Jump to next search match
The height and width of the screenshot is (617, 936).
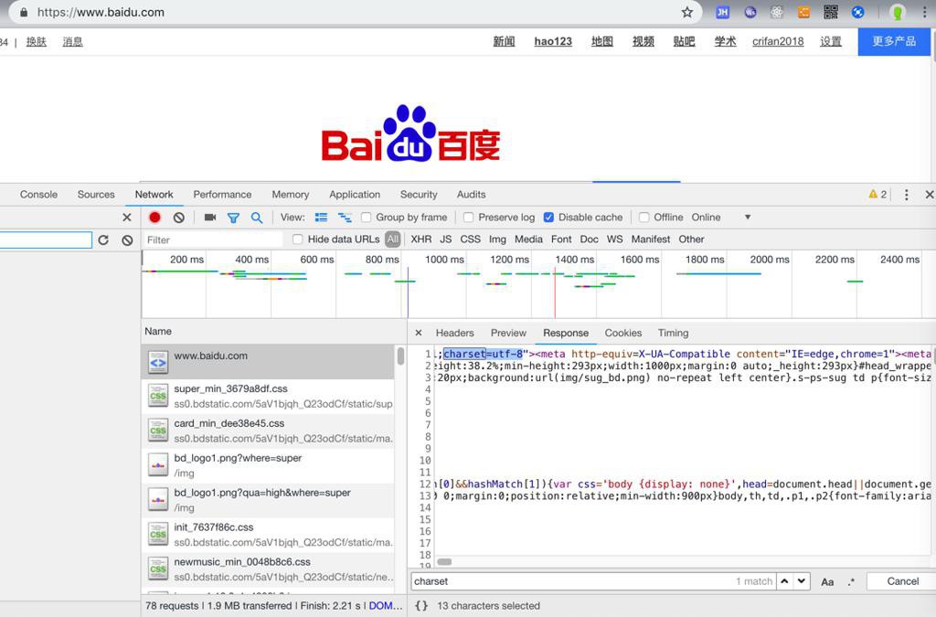coord(801,580)
